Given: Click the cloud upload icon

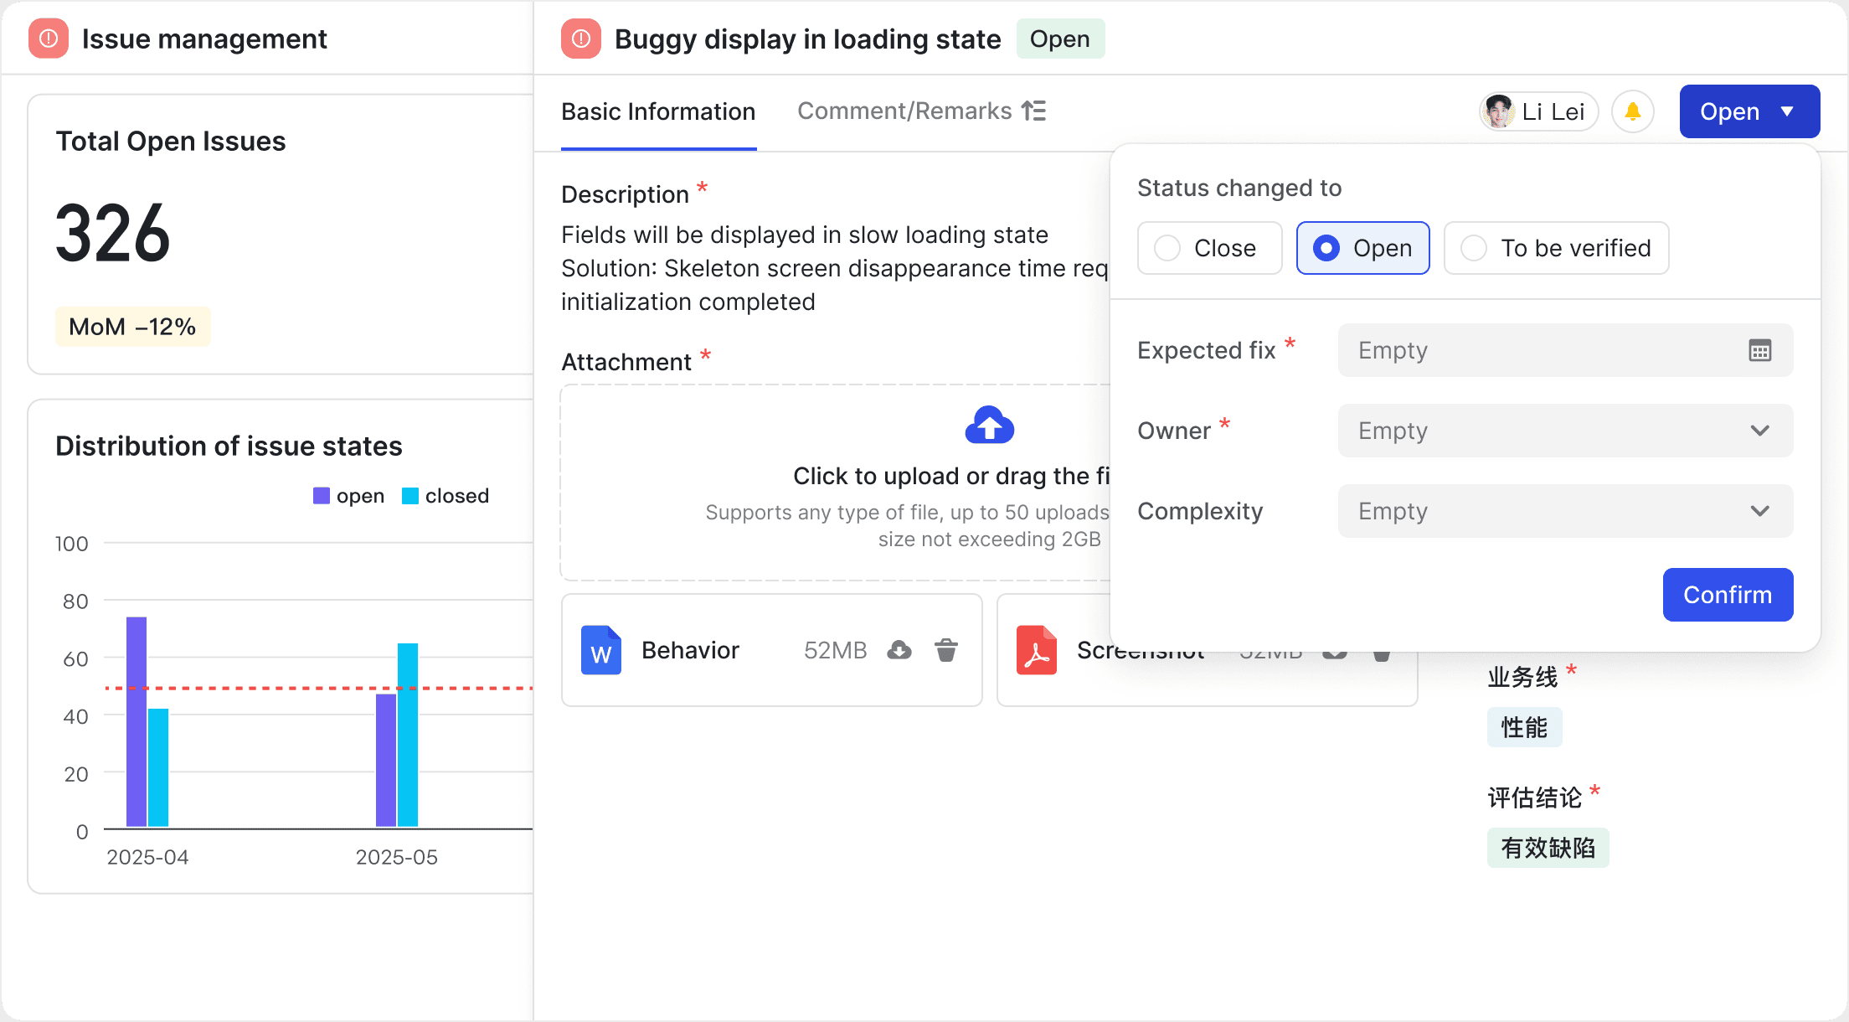Looking at the screenshot, I should pos(989,426).
